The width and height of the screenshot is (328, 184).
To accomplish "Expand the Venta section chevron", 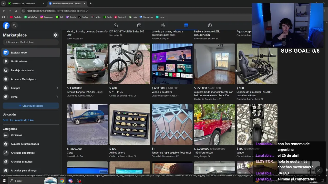I will coord(57,97).
